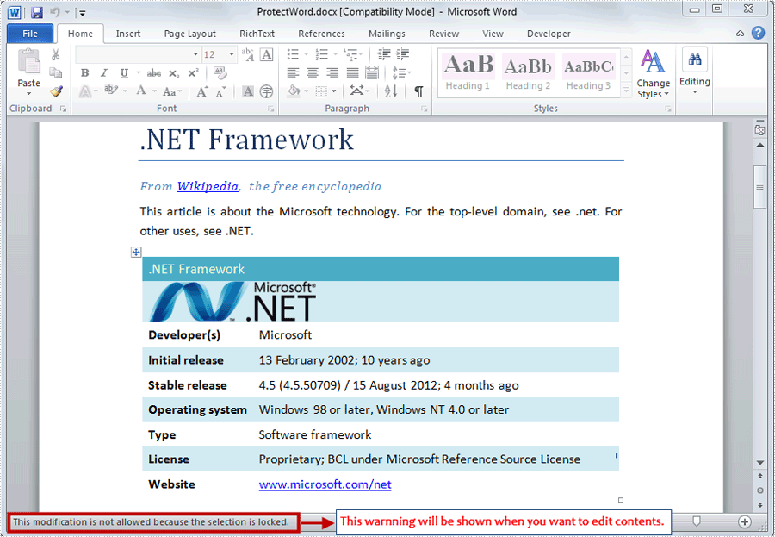Open the Change Styles dropdown
775x537 pixels.
pos(653,74)
